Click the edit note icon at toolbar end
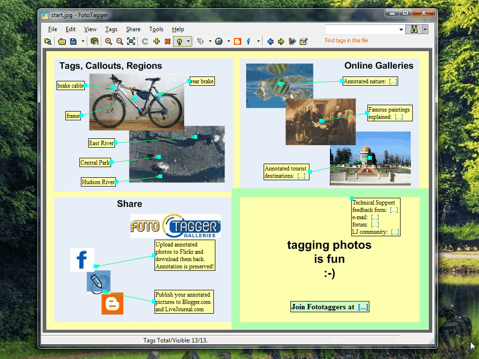Viewport: 479px width, 359px height. (x=304, y=41)
